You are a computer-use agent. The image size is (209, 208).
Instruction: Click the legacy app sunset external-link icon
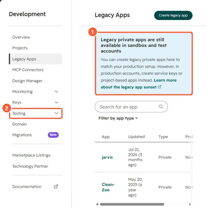[x=160, y=87]
